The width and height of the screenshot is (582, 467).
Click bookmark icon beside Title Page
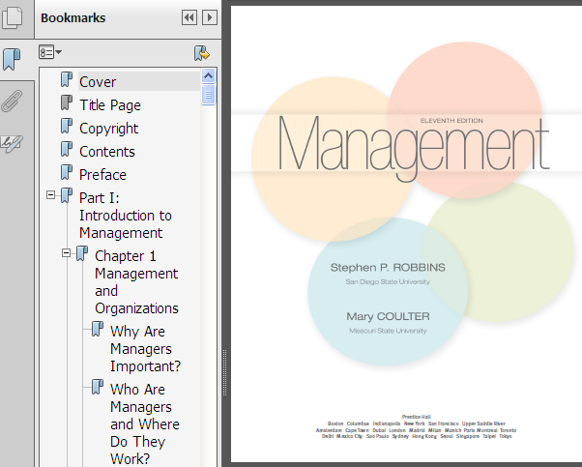tap(67, 102)
